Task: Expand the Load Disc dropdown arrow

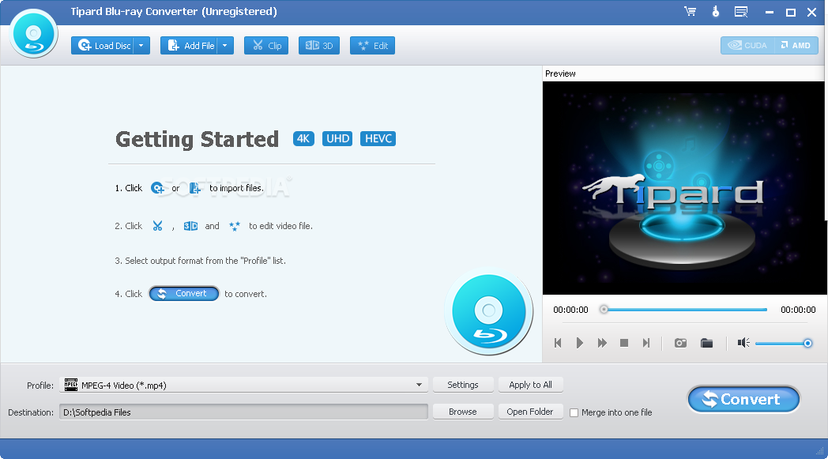Action: point(141,46)
